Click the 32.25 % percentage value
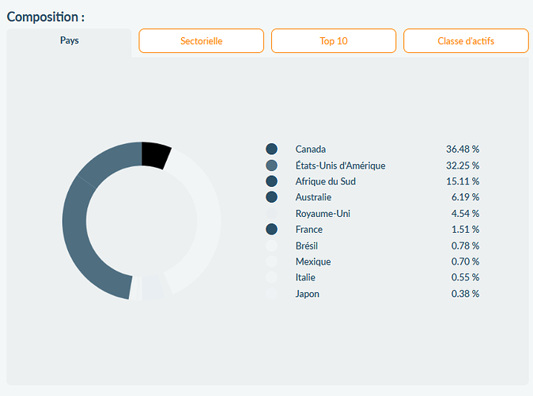 click(463, 166)
